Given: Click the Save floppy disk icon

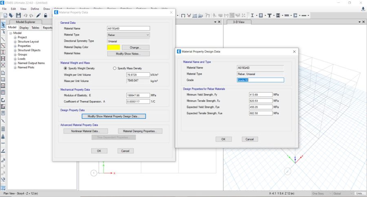Looking at the screenshot, I should click(18, 15).
